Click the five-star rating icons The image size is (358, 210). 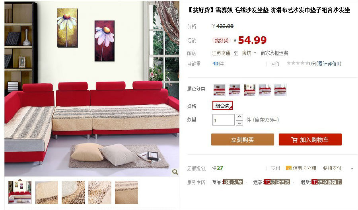(x=298, y=63)
